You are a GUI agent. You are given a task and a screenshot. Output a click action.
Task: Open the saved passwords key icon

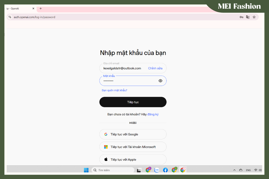pyautogui.click(x=242, y=17)
